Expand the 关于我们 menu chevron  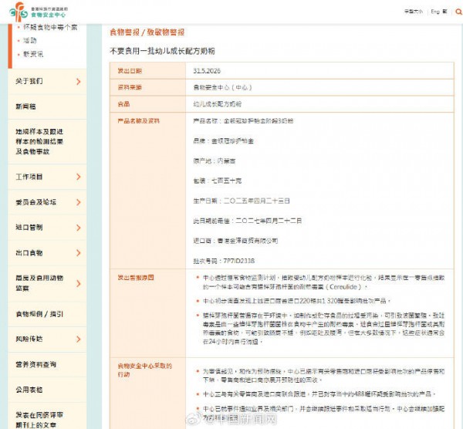click(x=78, y=82)
